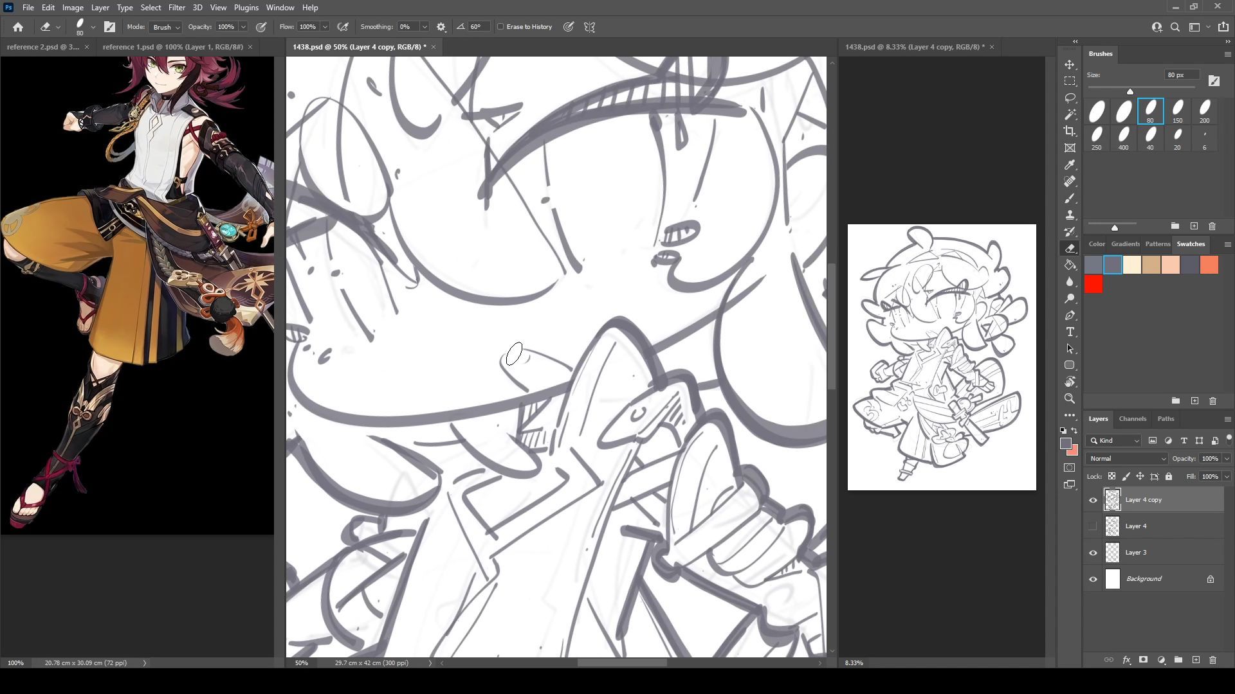This screenshot has width=1235, height=694.
Task: Toggle pressure for opacity button
Action: pyautogui.click(x=261, y=27)
